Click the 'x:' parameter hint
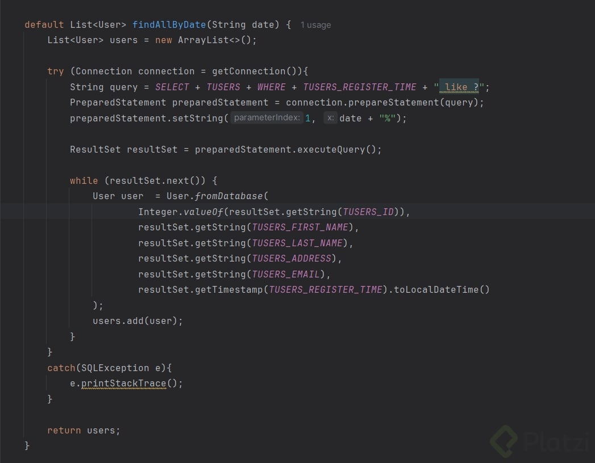The image size is (595, 463). [331, 118]
